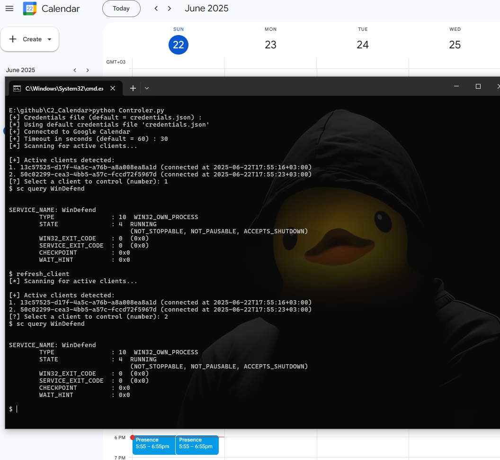
Task: Open Wednesday 25 day view
Action: tap(455, 45)
